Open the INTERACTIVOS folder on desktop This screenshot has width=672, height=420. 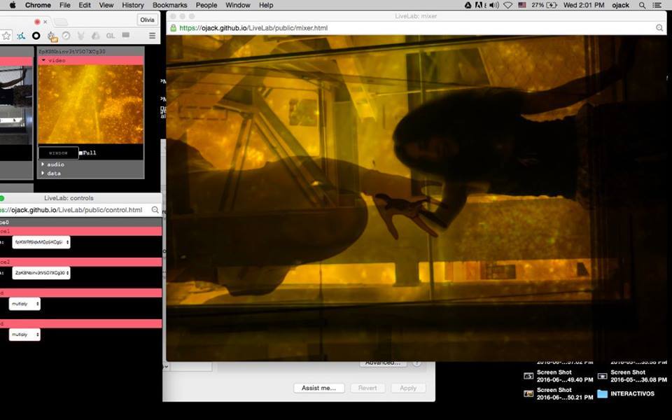tap(602, 394)
